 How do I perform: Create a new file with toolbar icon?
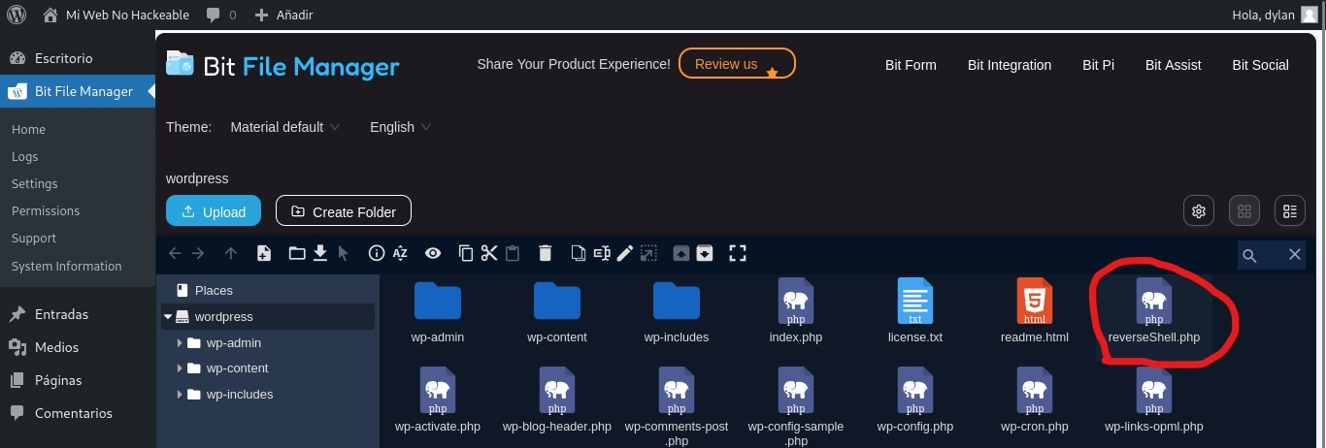click(264, 253)
